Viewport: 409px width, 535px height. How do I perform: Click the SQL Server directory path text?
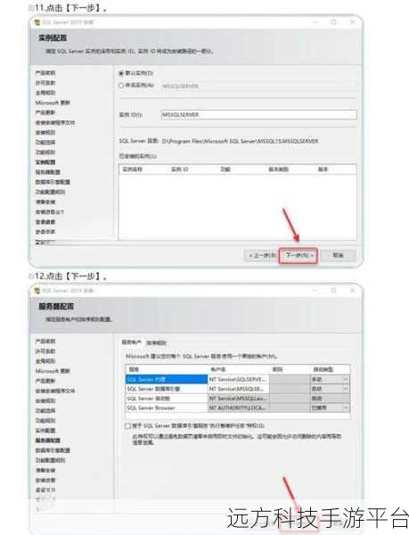point(240,141)
